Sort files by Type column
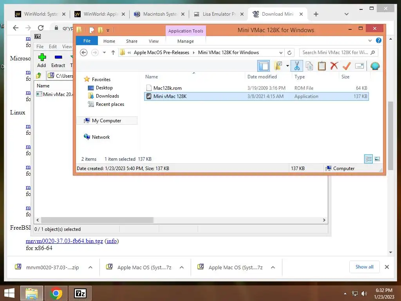The width and height of the screenshot is (401, 301). (300, 77)
